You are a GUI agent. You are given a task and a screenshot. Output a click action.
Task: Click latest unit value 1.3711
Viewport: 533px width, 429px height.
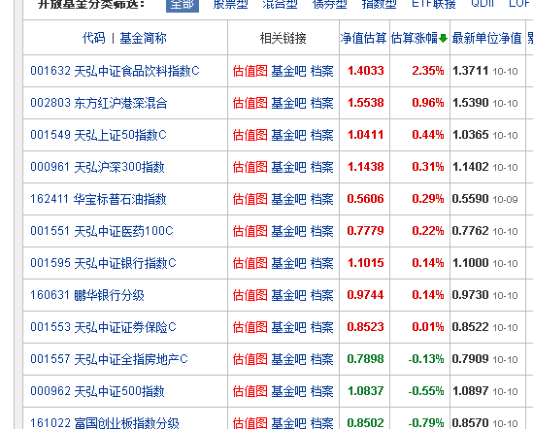pyautogui.click(x=471, y=71)
